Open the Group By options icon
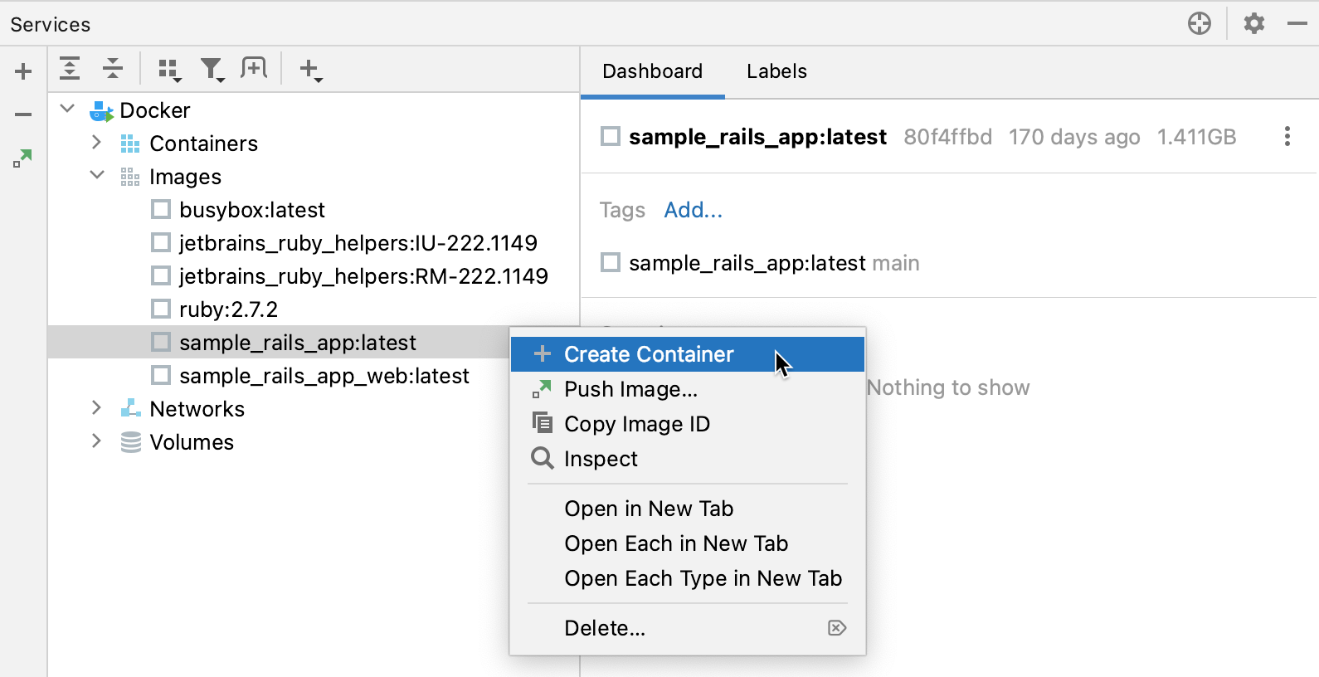 169,70
